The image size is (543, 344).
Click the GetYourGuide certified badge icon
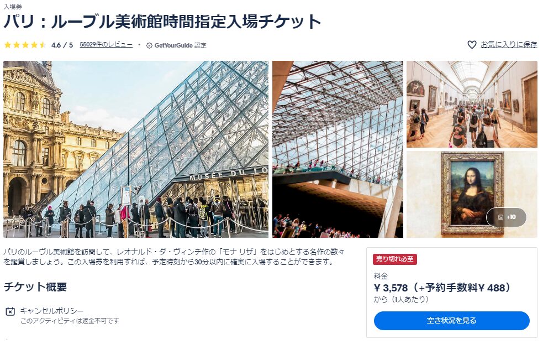click(x=149, y=45)
